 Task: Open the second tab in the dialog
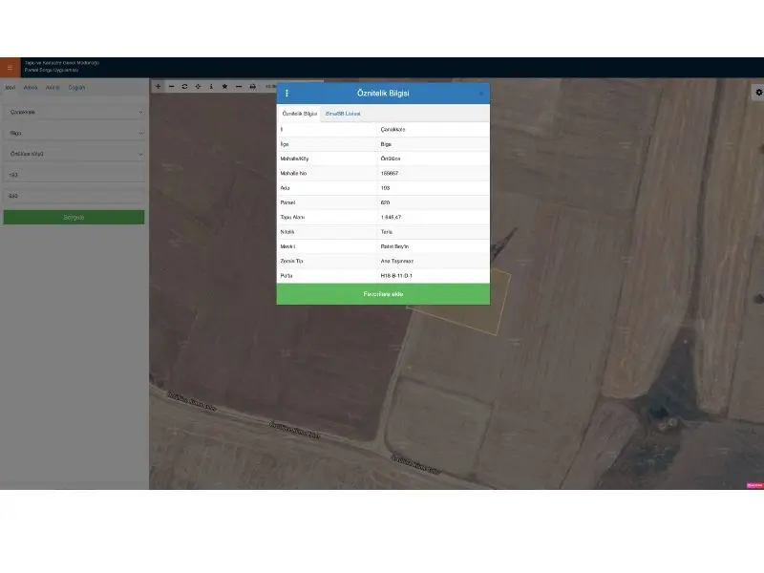tap(343, 114)
